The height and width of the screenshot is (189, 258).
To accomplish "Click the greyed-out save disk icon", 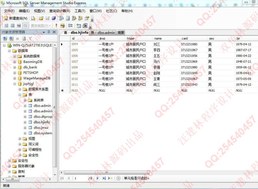I will pyautogui.click(x=47, y=18).
